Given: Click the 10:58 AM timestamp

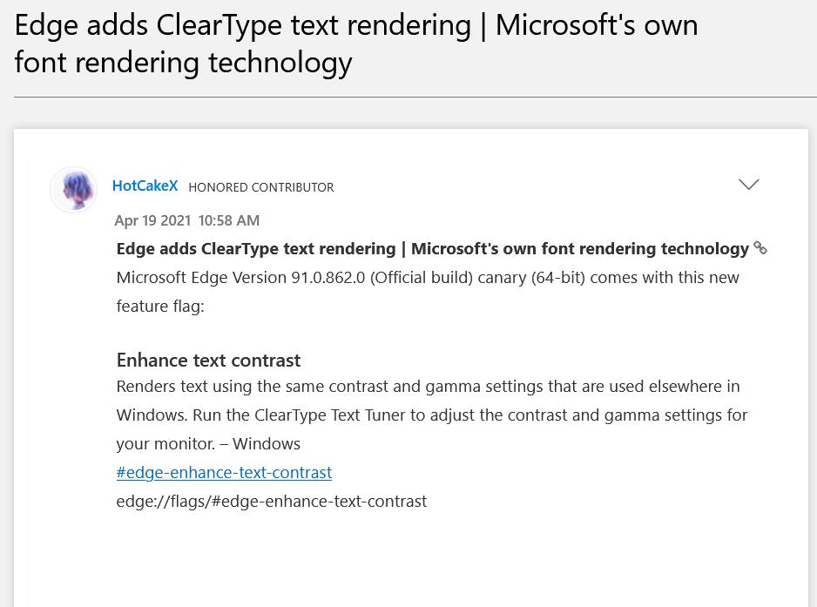Looking at the screenshot, I should pyautogui.click(x=228, y=220).
